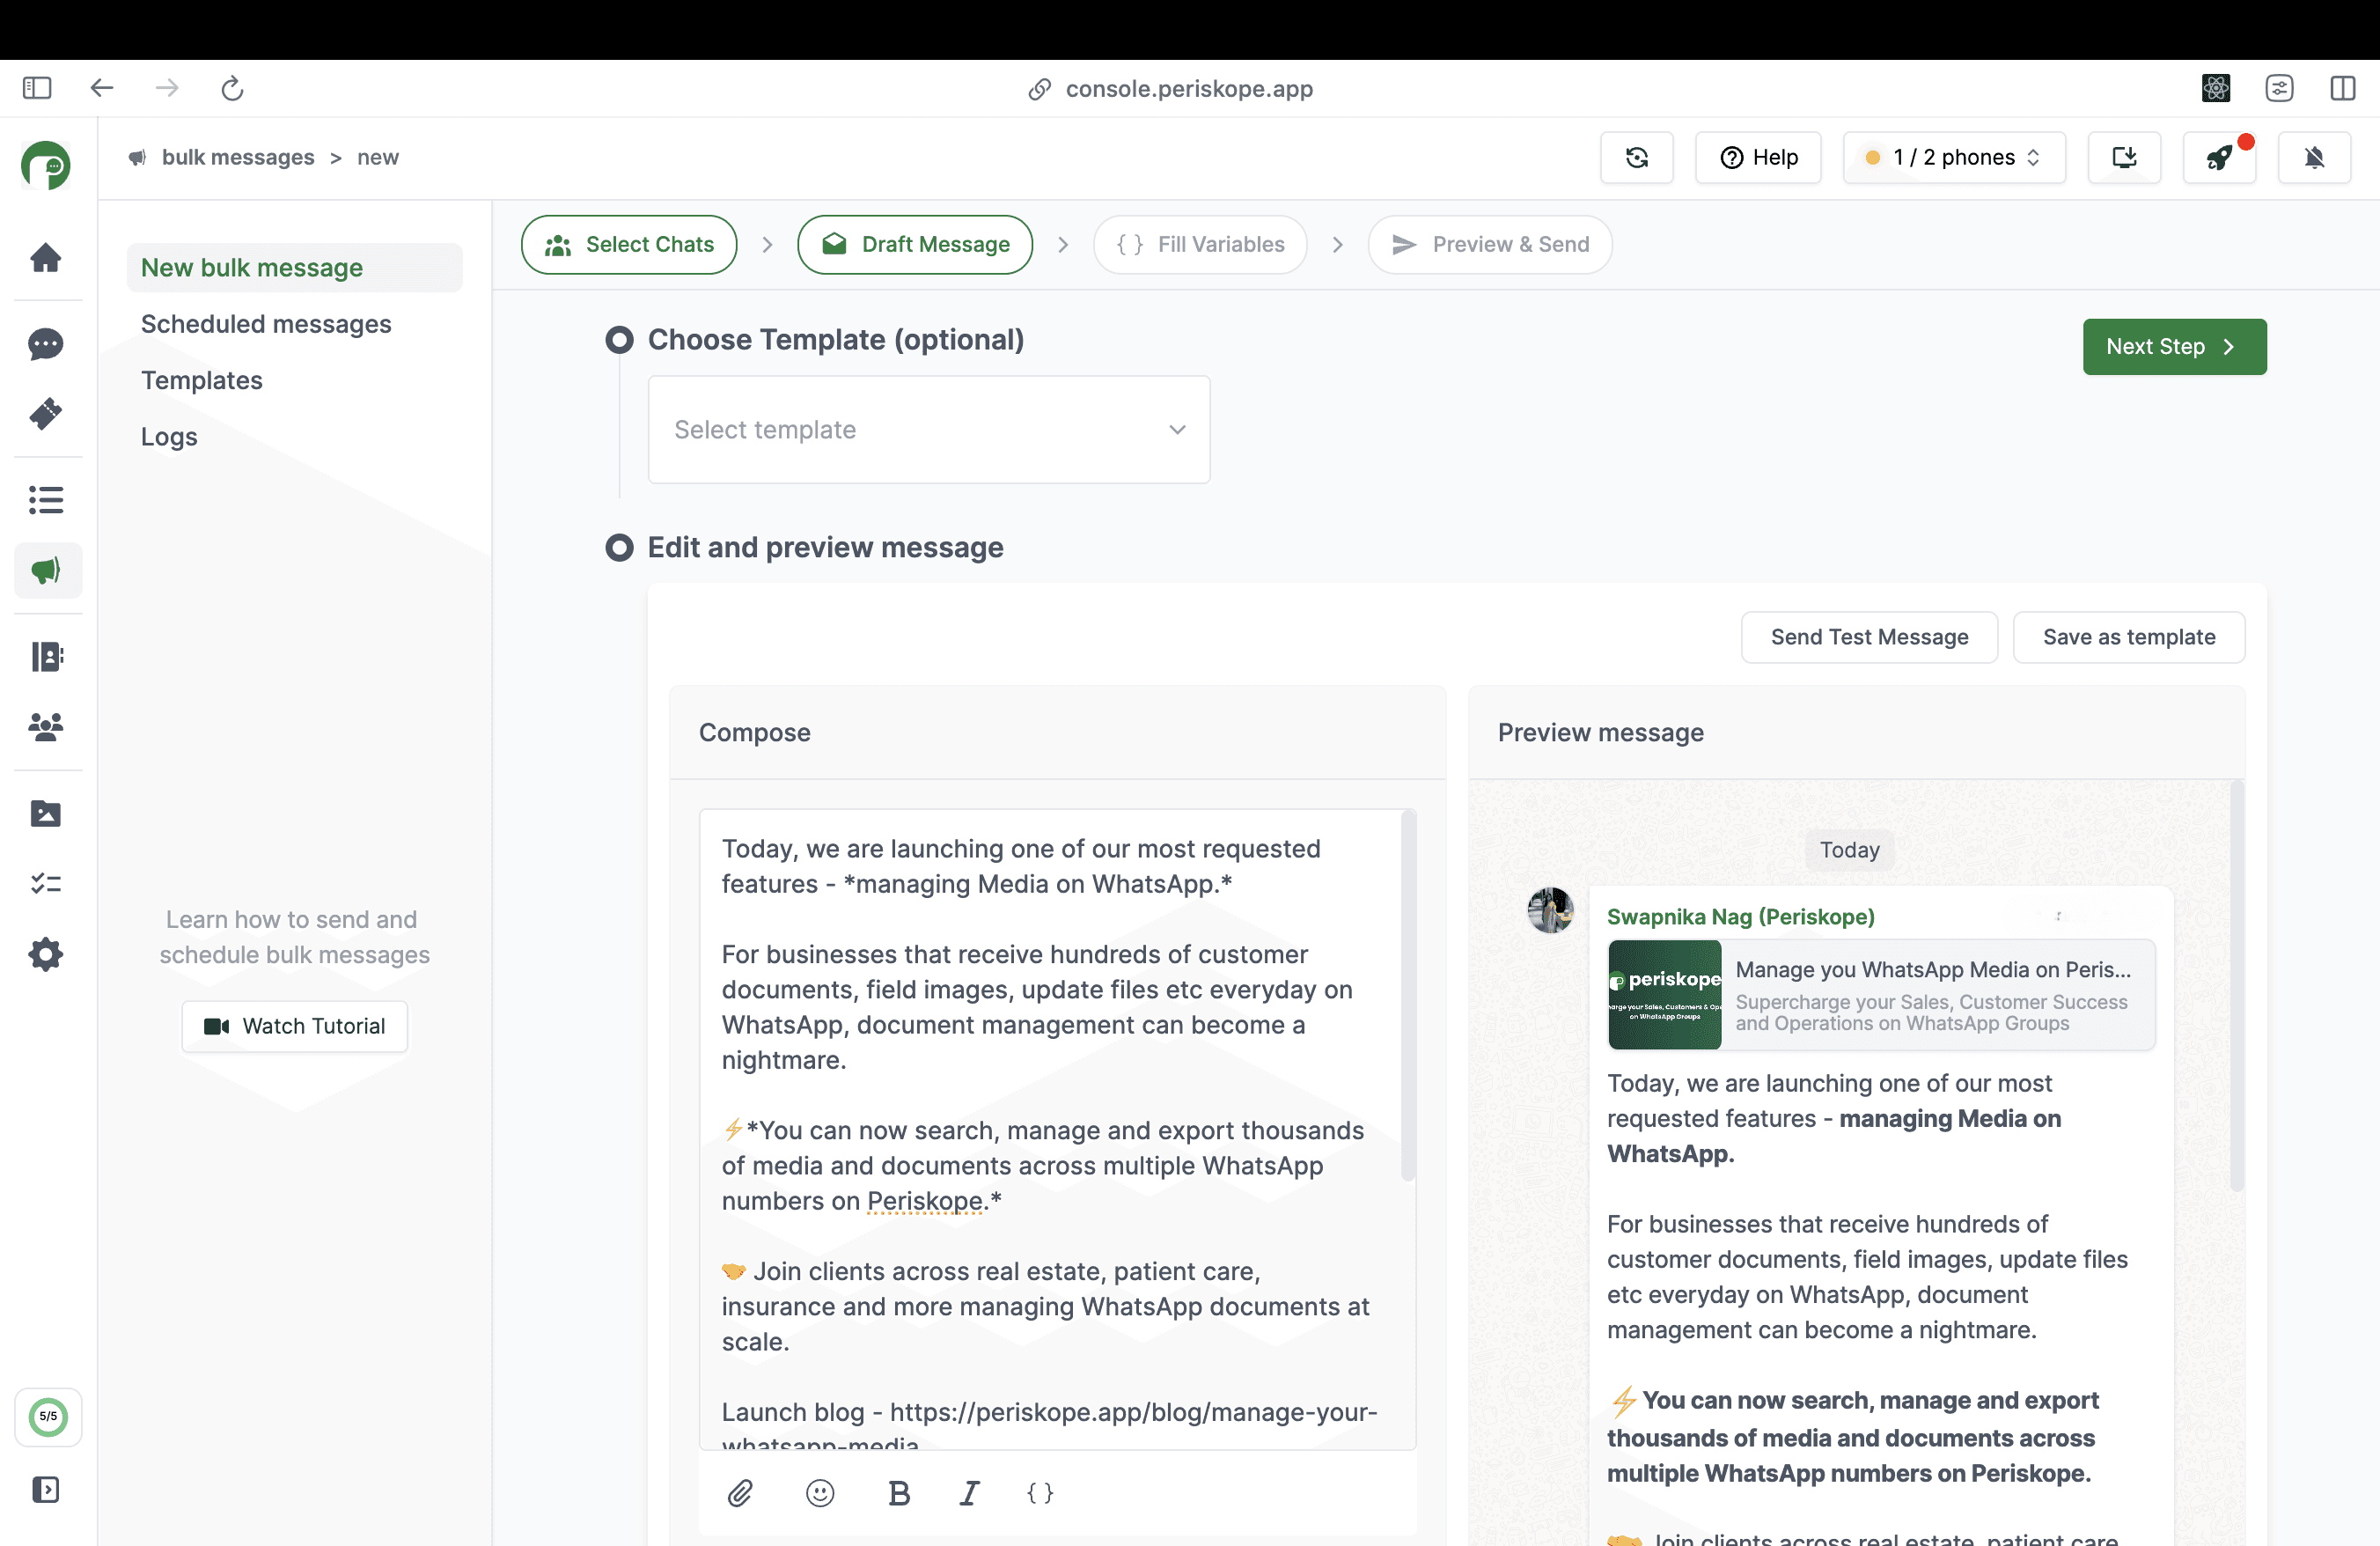Open the Select template dropdown
Viewport: 2380px width, 1546px height.
(929, 430)
